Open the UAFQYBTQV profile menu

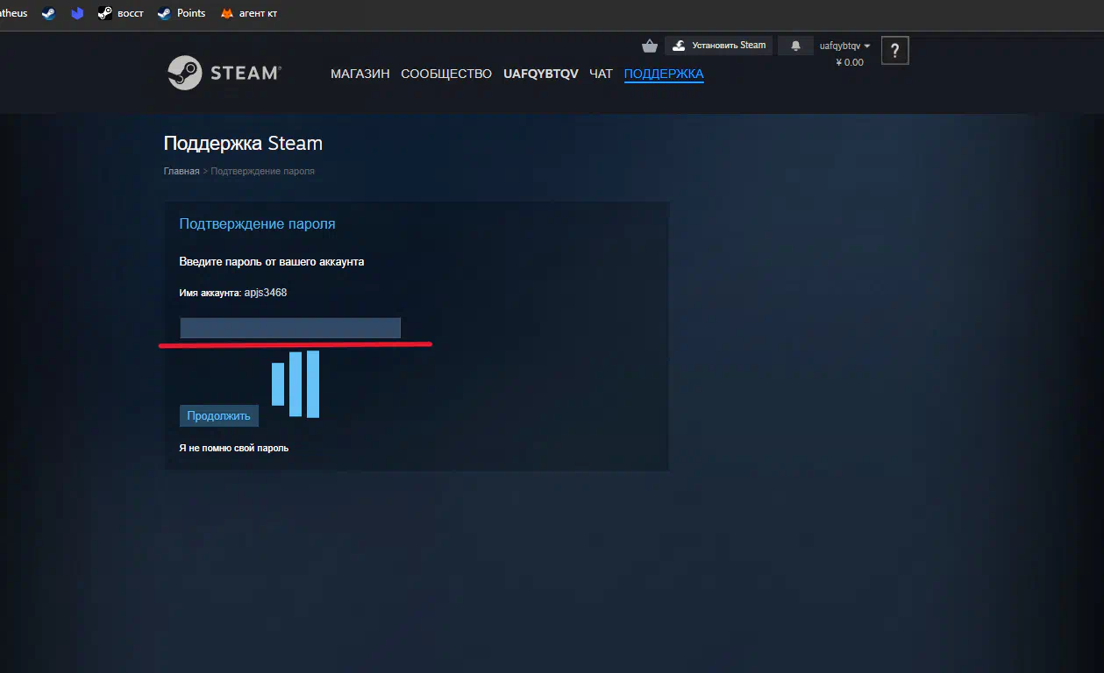point(541,74)
